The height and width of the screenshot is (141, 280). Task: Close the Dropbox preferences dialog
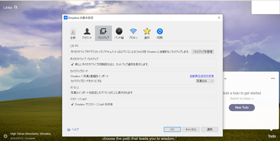point(219,18)
